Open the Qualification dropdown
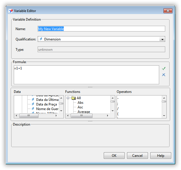The image size is (181, 170). click(162, 39)
